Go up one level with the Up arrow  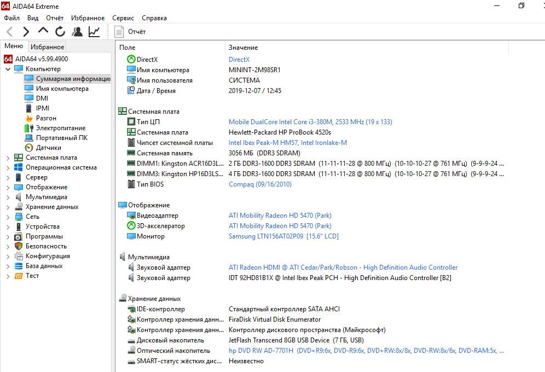coord(43,31)
